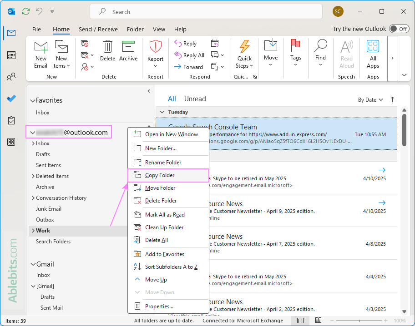Show Unread messages filter
Viewport: 415px width, 326px height.
pos(195,99)
